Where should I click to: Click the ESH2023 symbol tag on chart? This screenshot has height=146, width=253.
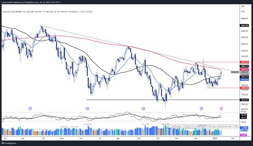235,72
